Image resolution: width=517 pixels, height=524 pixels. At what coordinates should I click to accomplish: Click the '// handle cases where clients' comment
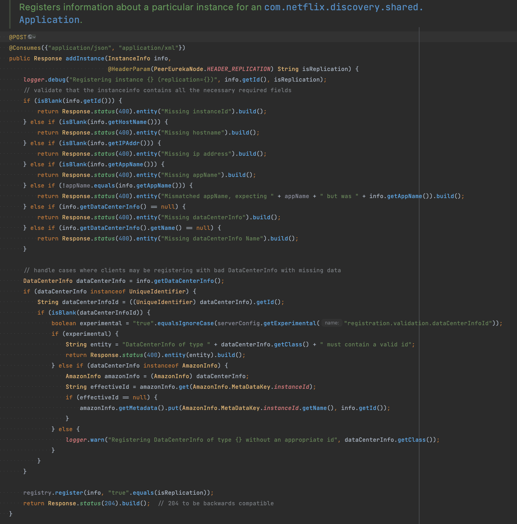(182, 270)
